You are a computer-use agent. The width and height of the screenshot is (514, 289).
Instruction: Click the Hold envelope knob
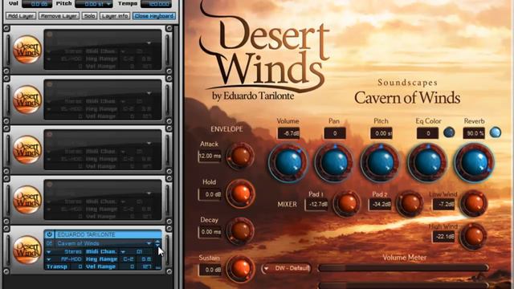[x=240, y=193]
